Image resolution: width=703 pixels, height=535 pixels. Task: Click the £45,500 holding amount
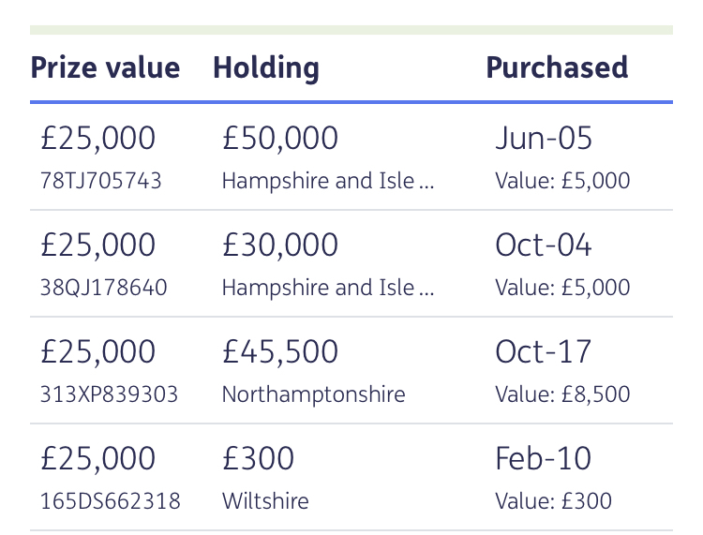point(280,351)
